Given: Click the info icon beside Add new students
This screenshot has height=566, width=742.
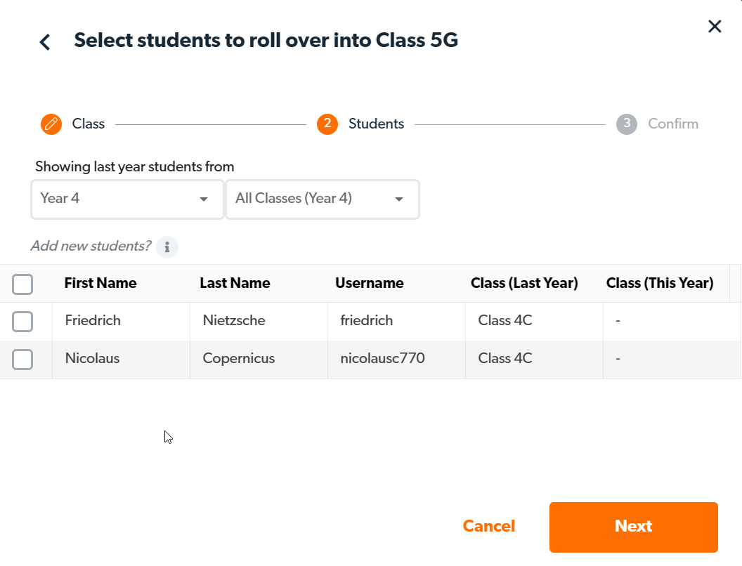Looking at the screenshot, I should [167, 247].
